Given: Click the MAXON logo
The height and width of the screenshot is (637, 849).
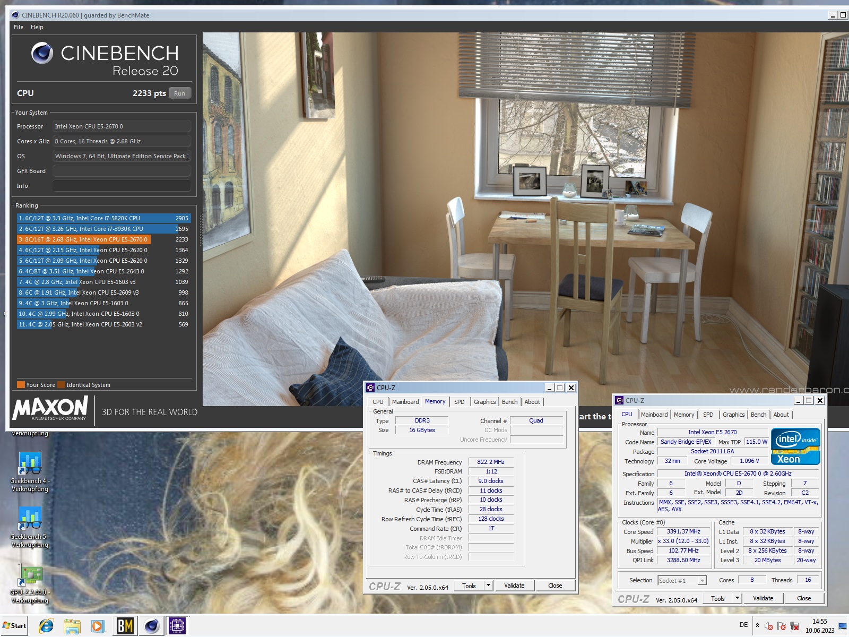Looking at the screenshot, I should click(x=50, y=408).
